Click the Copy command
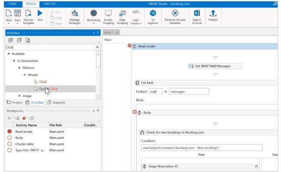 56,18
